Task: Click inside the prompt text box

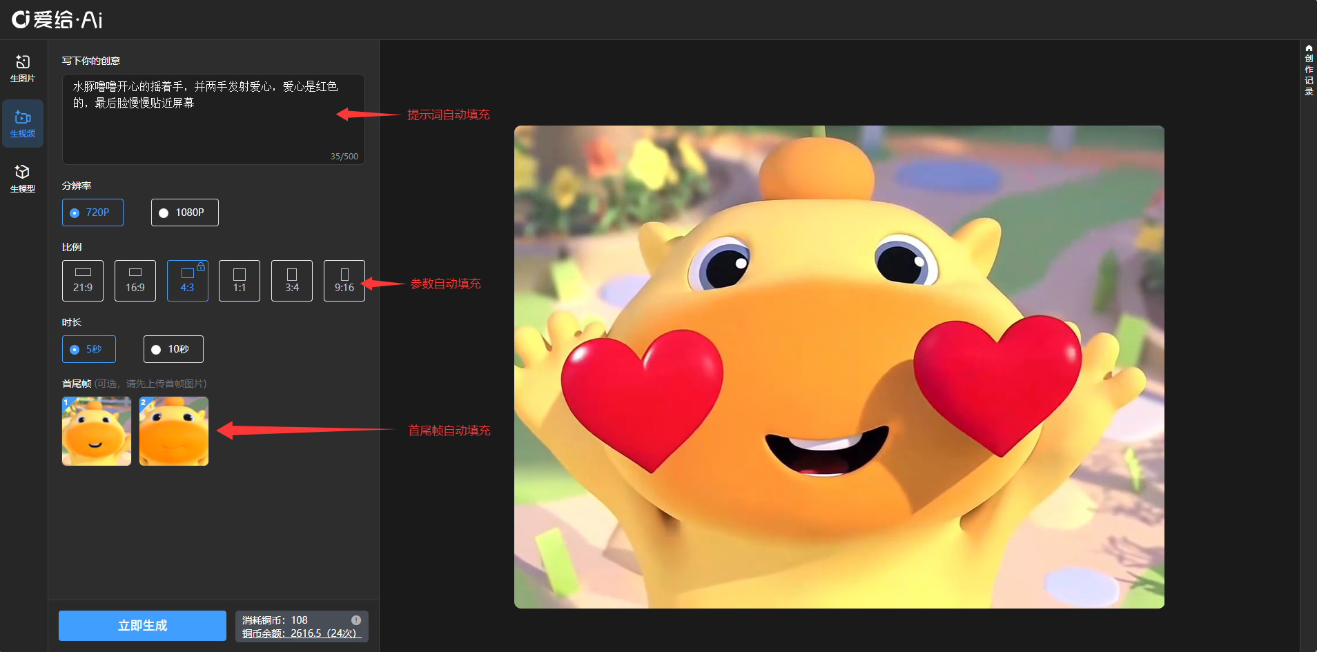Action: [x=213, y=119]
